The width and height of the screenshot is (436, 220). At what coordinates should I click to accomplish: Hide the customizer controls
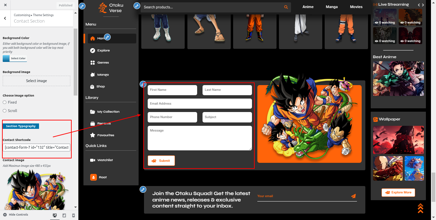[15, 215]
